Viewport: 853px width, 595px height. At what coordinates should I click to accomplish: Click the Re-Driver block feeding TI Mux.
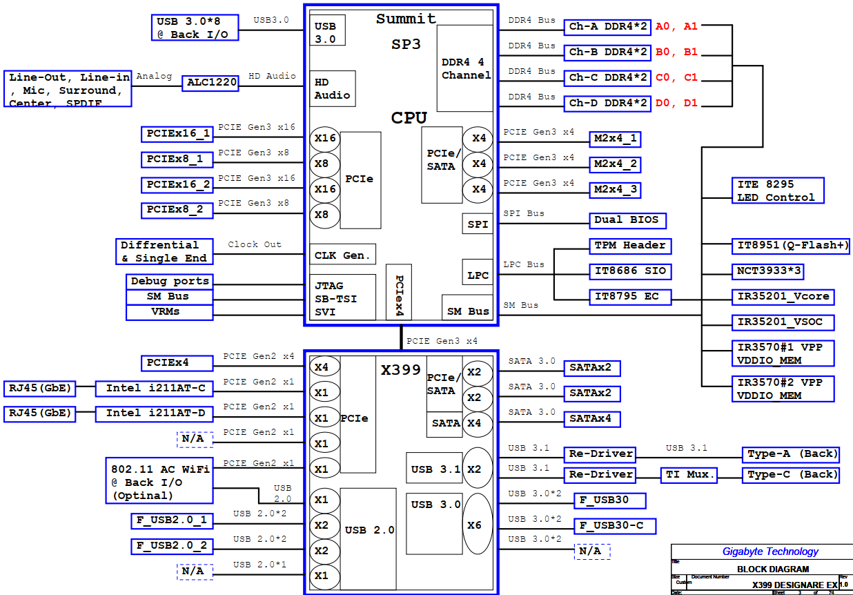point(600,475)
